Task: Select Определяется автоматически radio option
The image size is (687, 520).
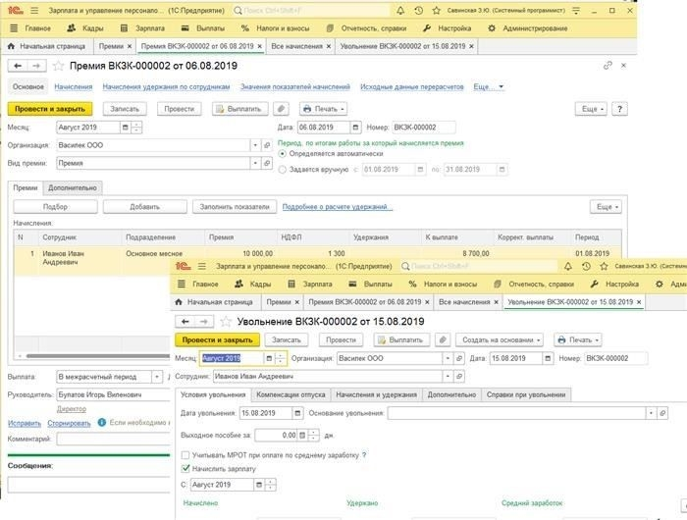Action: (x=283, y=154)
